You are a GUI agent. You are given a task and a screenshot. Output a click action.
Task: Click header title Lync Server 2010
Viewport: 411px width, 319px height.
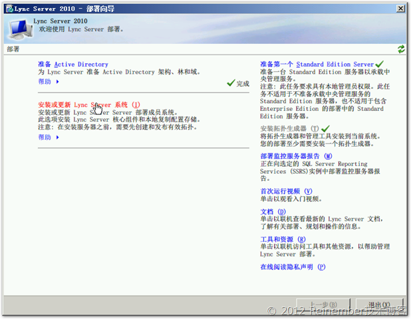click(x=61, y=21)
